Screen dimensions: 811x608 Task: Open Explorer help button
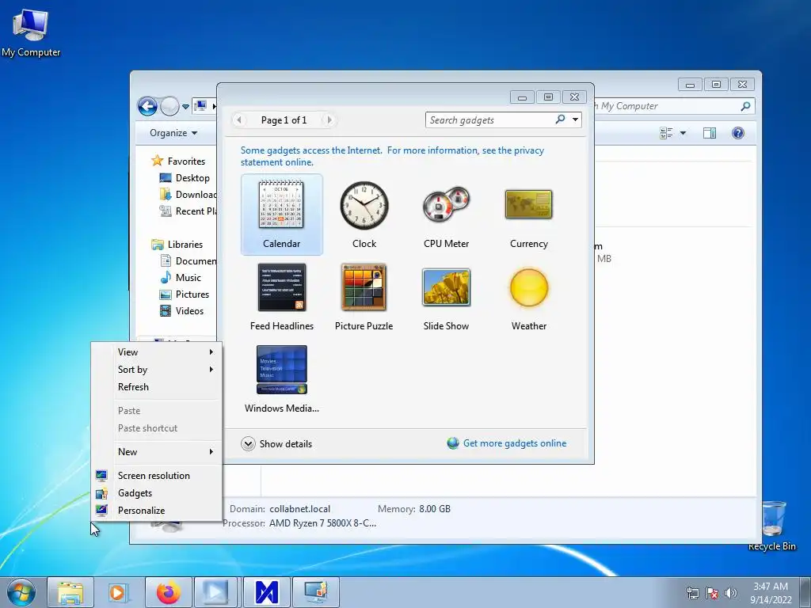coord(738,133)
